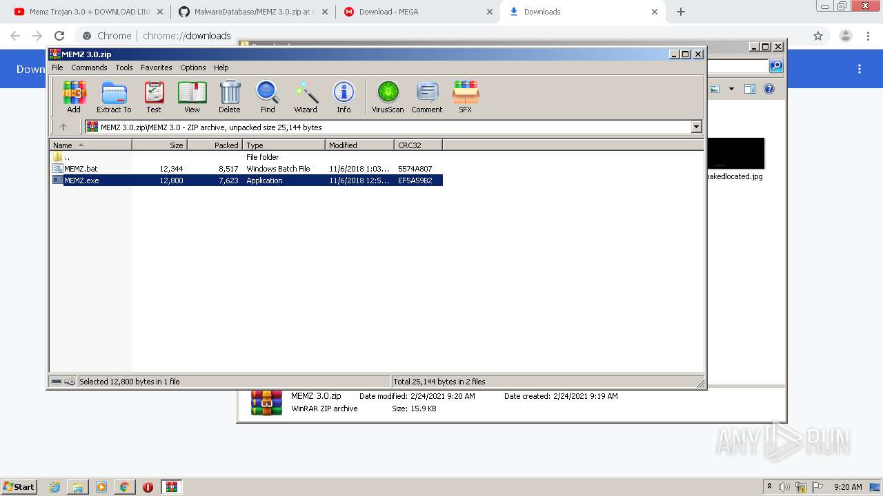This screenshot has width=883, height=496.
Task: Sort list by Size column
Action: 159,145
